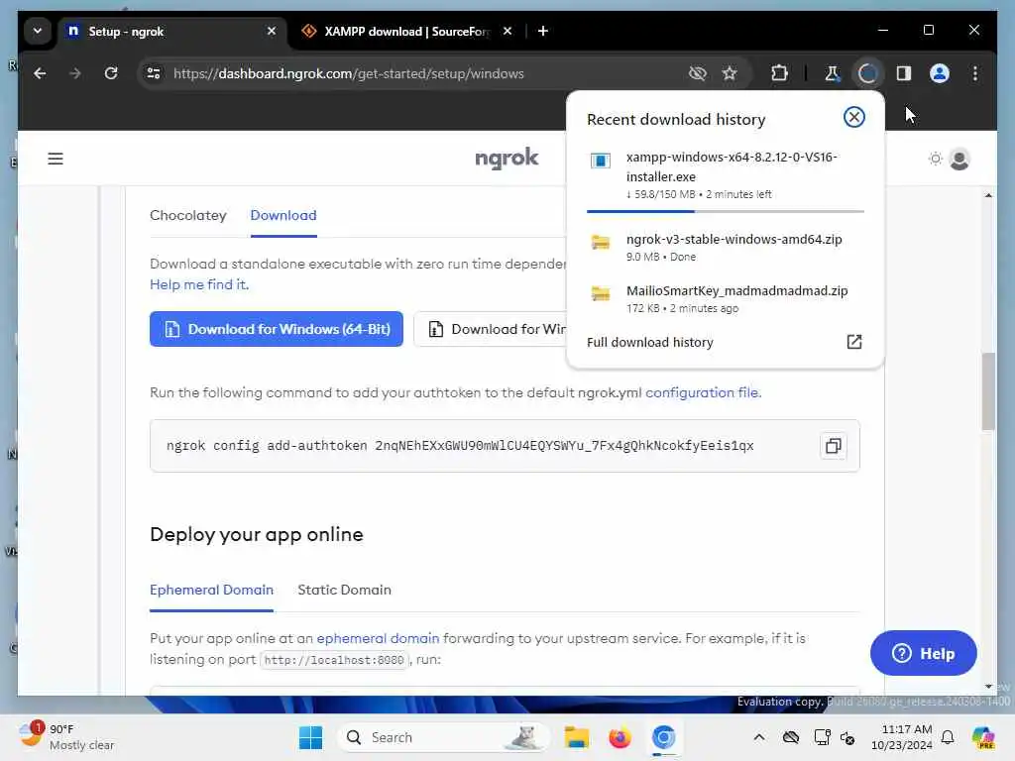This screenshot has height=761, width=1015.
Task: Toggle the downloads progress icon
Action: point(867,73)
